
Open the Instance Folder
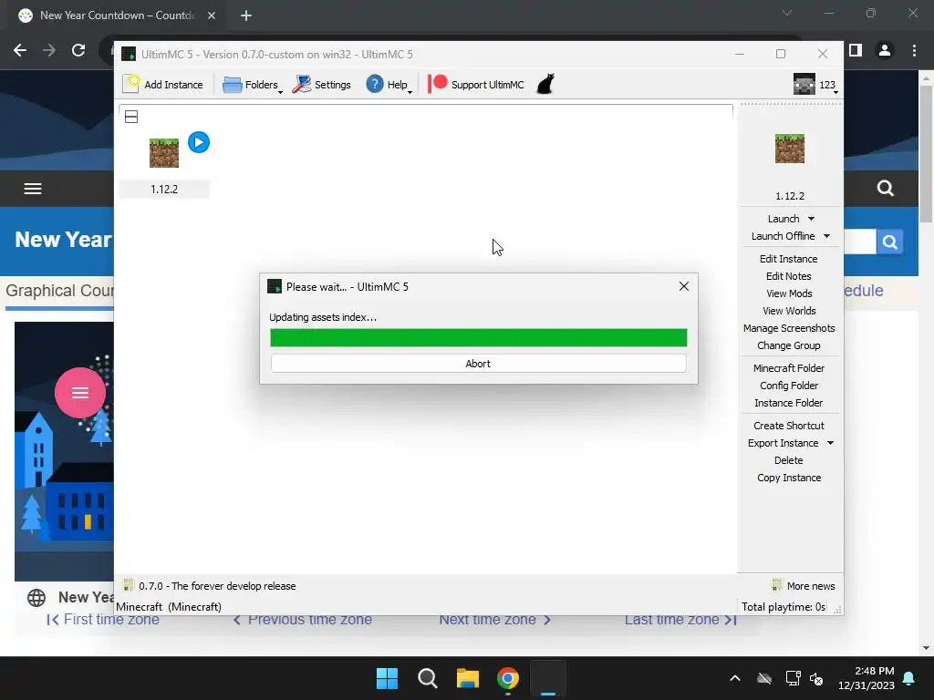(789, 403)
